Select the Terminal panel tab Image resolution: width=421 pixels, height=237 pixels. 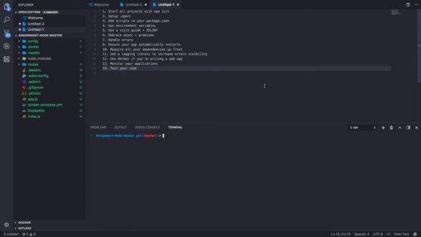[x=176, y=127]
